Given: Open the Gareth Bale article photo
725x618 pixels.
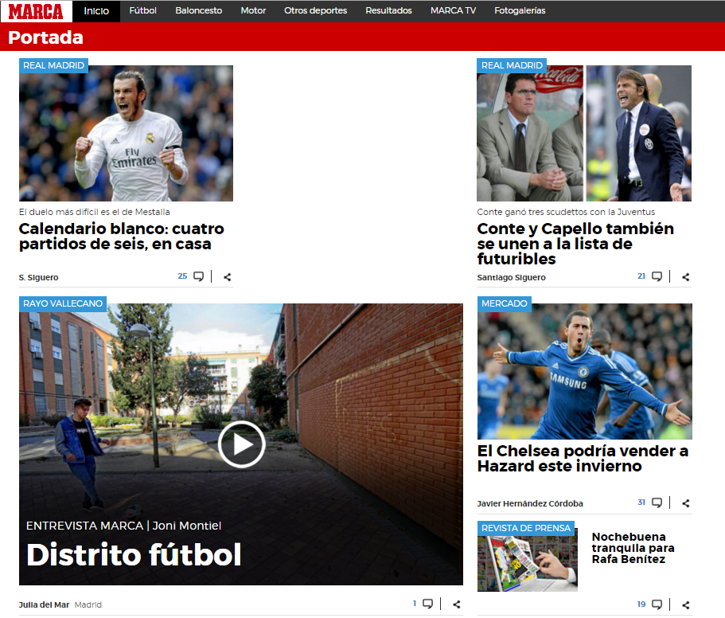Looking at the screenshot, I should tap(126, 133).
